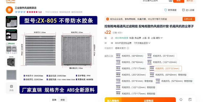Click 物流体验优秀 shop stat
Image resolution: width=207 pixels, height=102 pixels.
[65, 12]
